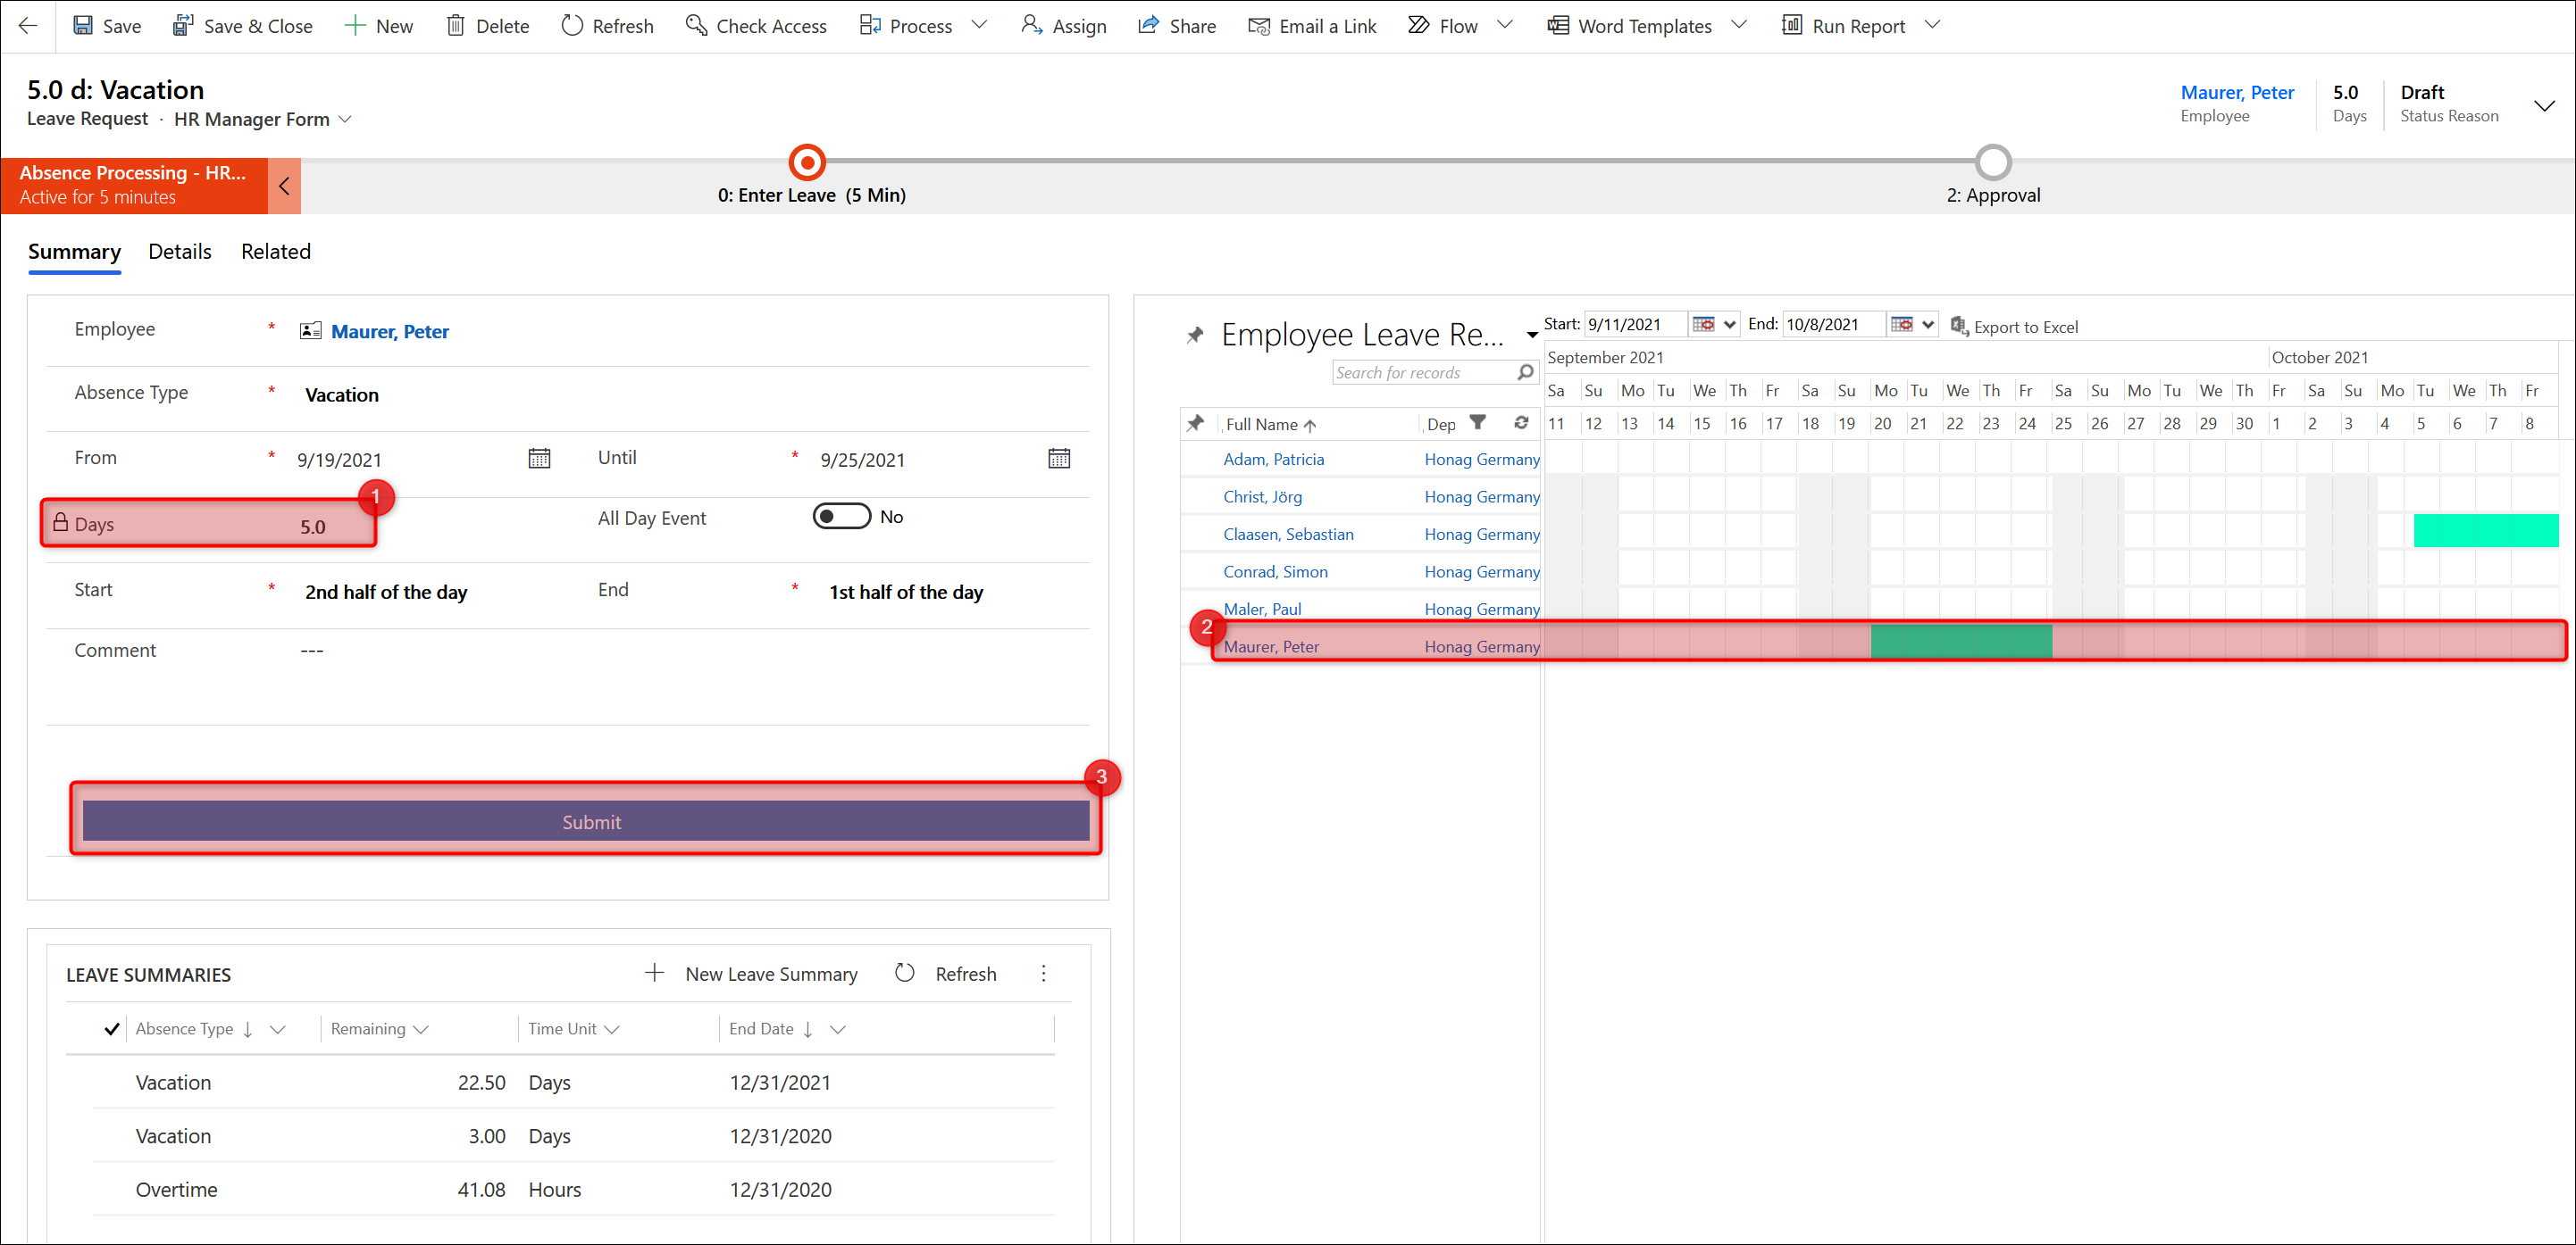The image size is (2576, 1245).
Task: Switch to the Details tab
Action: point(180,252)
